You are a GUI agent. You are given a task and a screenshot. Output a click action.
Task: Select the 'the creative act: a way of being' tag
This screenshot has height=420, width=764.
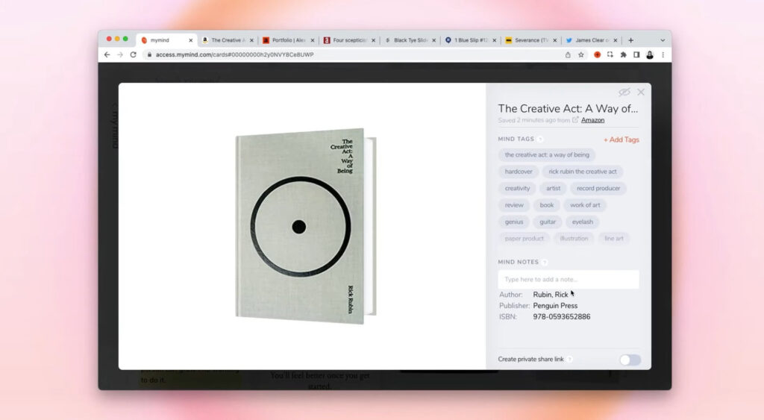(x=547, y=155)
